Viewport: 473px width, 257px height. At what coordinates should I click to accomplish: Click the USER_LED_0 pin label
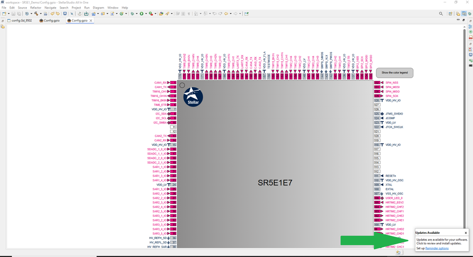(x=394, y=198)
